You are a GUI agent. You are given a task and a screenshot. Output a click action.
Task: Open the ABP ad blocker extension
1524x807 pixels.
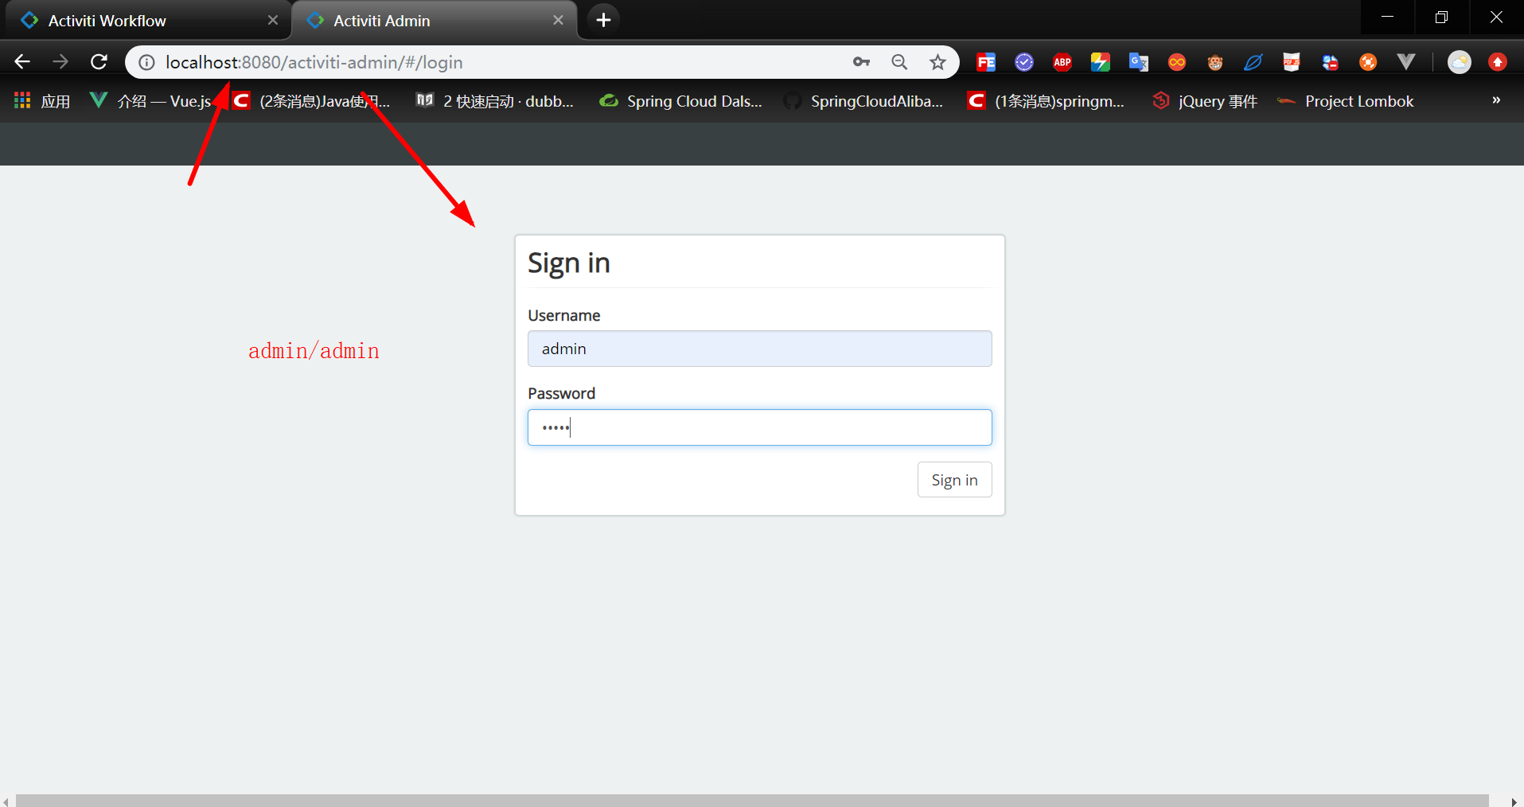click(x=1062, y=62)
